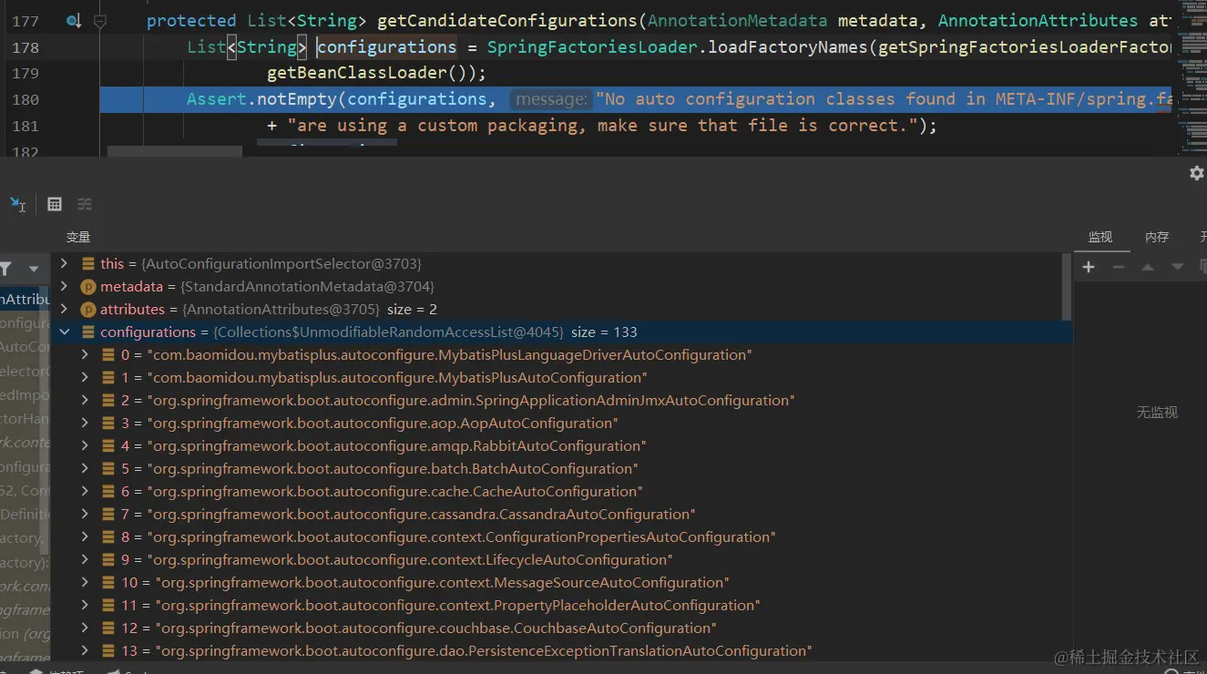The image size is (1207, 674).
Task: Click the '无监视' empty watches message
Action: point(1157,413)
